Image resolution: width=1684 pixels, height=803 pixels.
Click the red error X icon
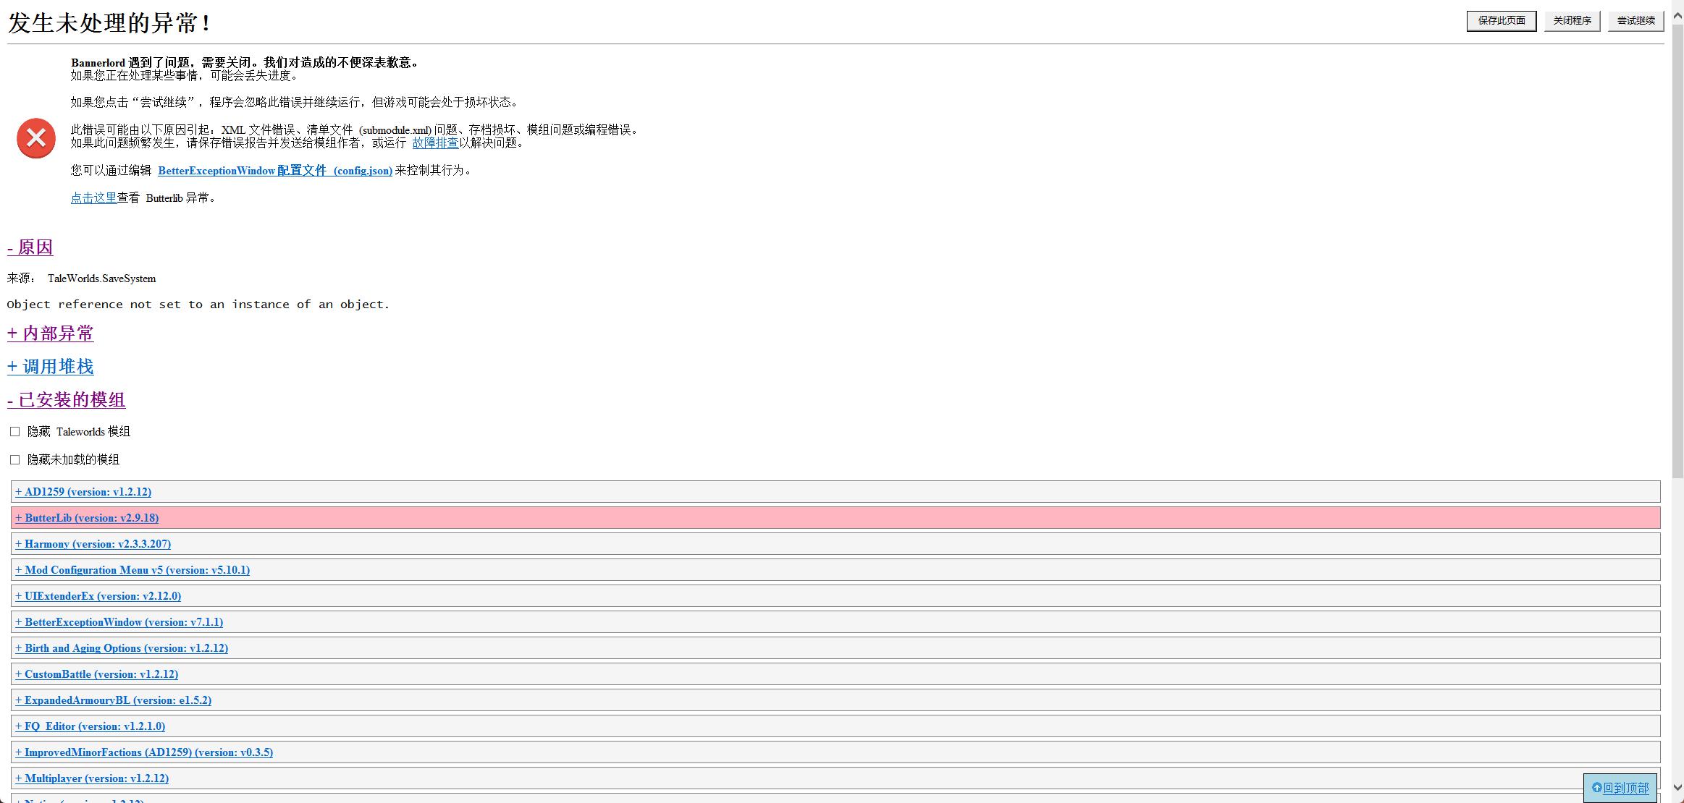pyautogui.click(x=36, y=138)
